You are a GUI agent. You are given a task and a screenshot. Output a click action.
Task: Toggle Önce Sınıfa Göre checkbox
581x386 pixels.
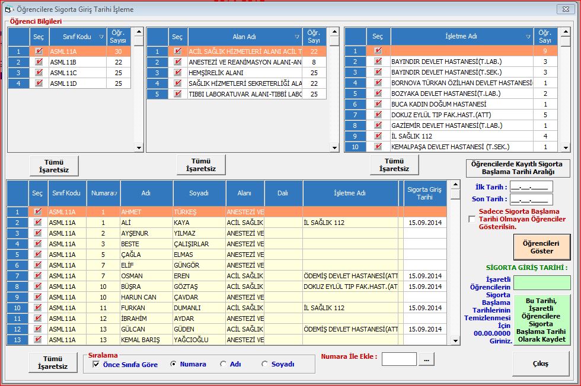click(x=96, y=364)
